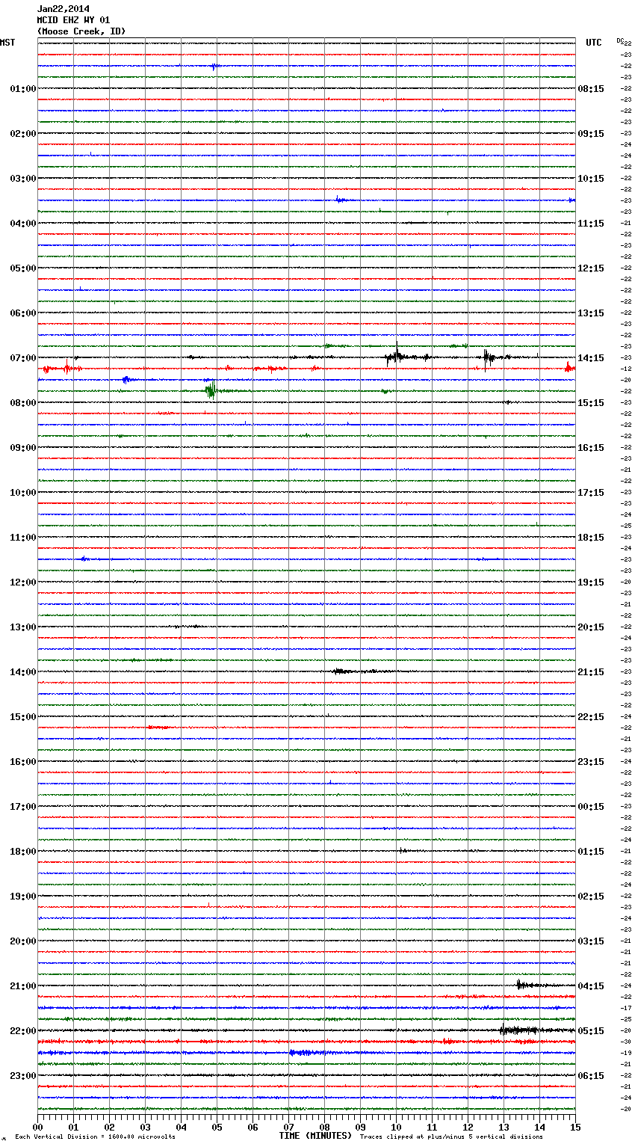Click the TIME (MINUTES) axis title
The height and width of the screenshot is (1147, 635).
click(315, 1136)
